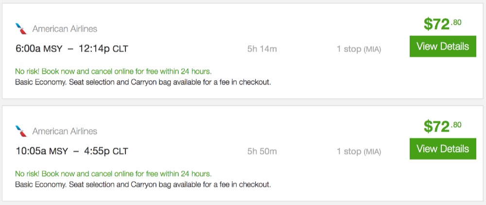Click the 5h 14m duration label
The width and height of the screenshot is (486, 205).
261,49
